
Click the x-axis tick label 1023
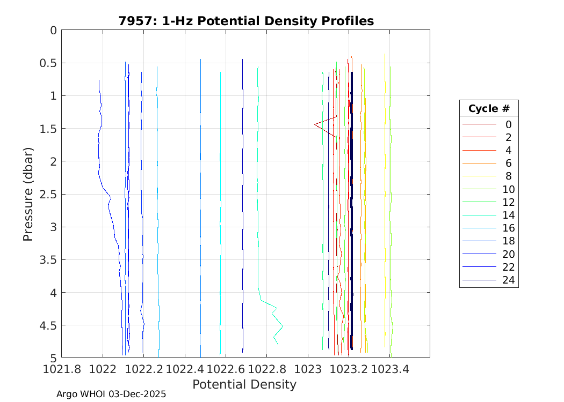pyautogui.click(x=308, y=369)
